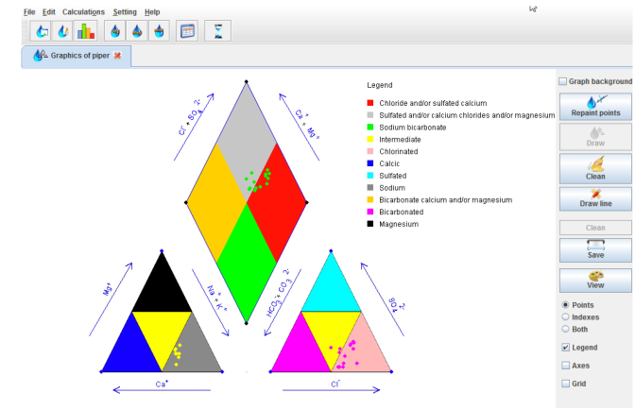Open the table/calendar toolbar icon

(187, 30)
